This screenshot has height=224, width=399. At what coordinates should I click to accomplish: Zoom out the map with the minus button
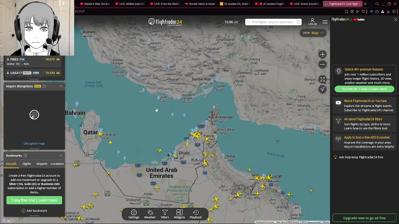[323, 64]
